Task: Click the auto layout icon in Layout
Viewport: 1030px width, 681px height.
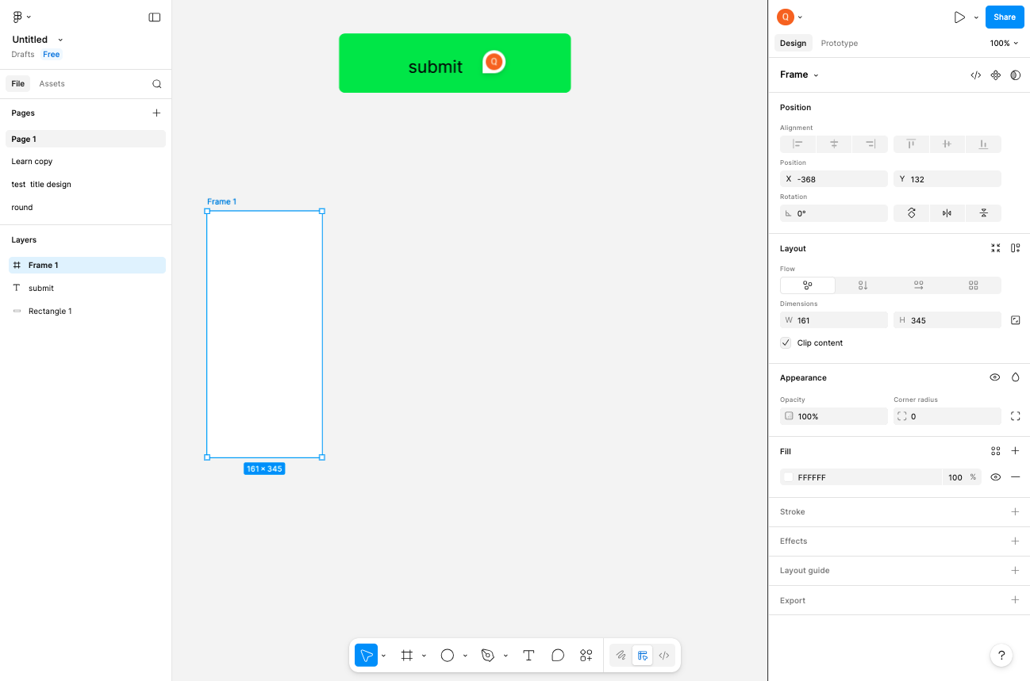Action: point(1015,248)
